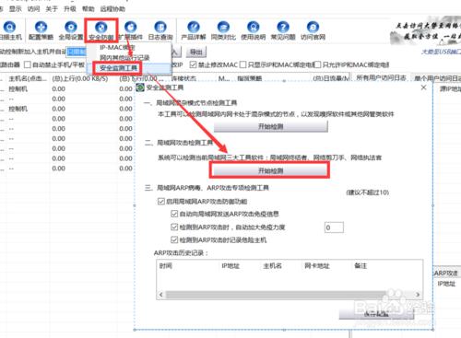Click the 同类对比 comparison toolbar icon
The height and width of the screenshot is (338, 461).
coord(223,30)
